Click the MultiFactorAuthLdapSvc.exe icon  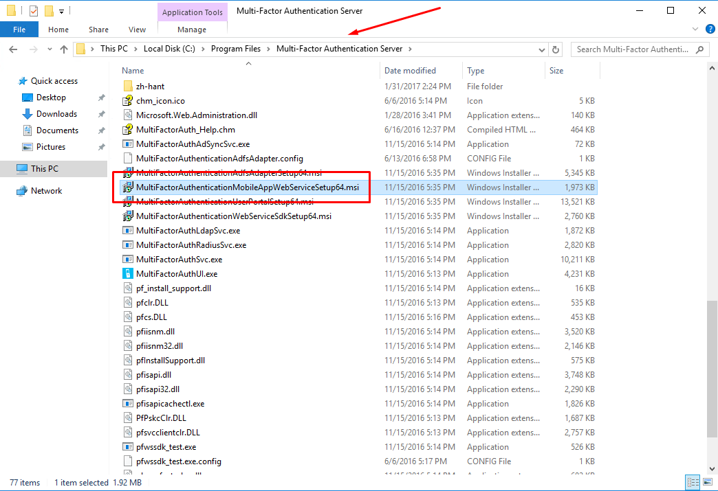(128, 231)
